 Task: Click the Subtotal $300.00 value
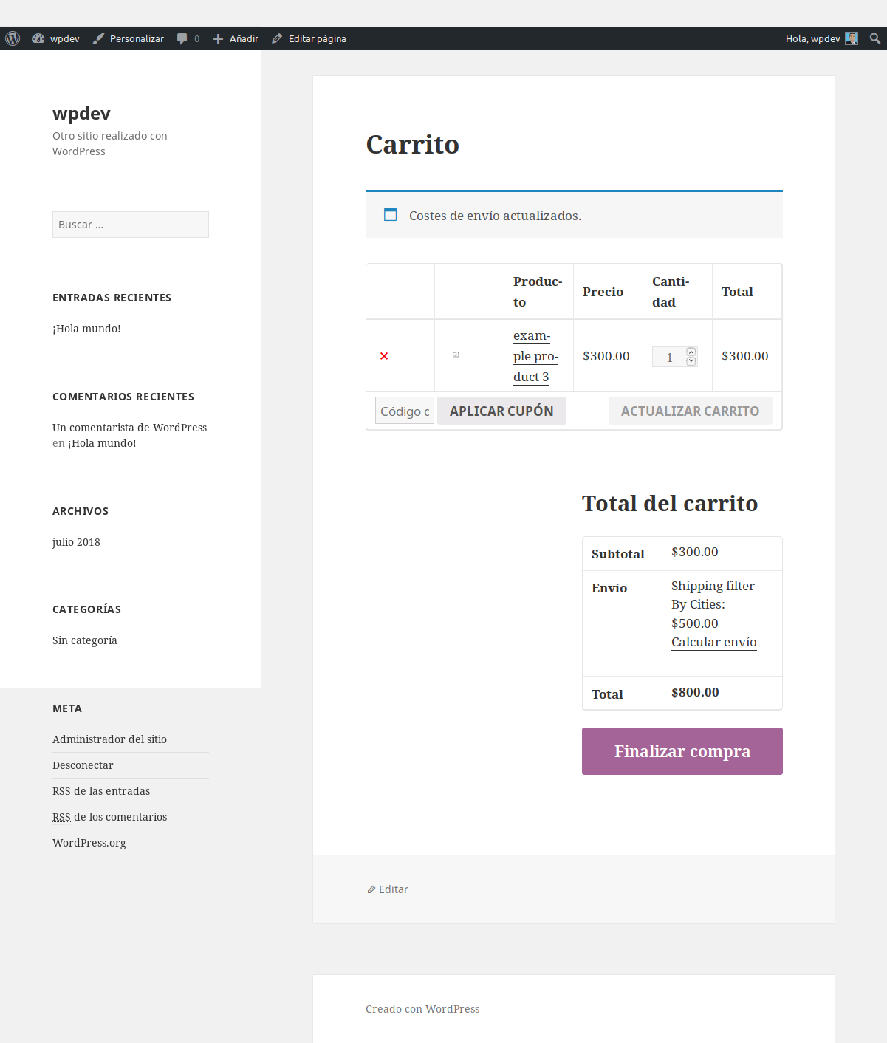(x=695, y=552)
